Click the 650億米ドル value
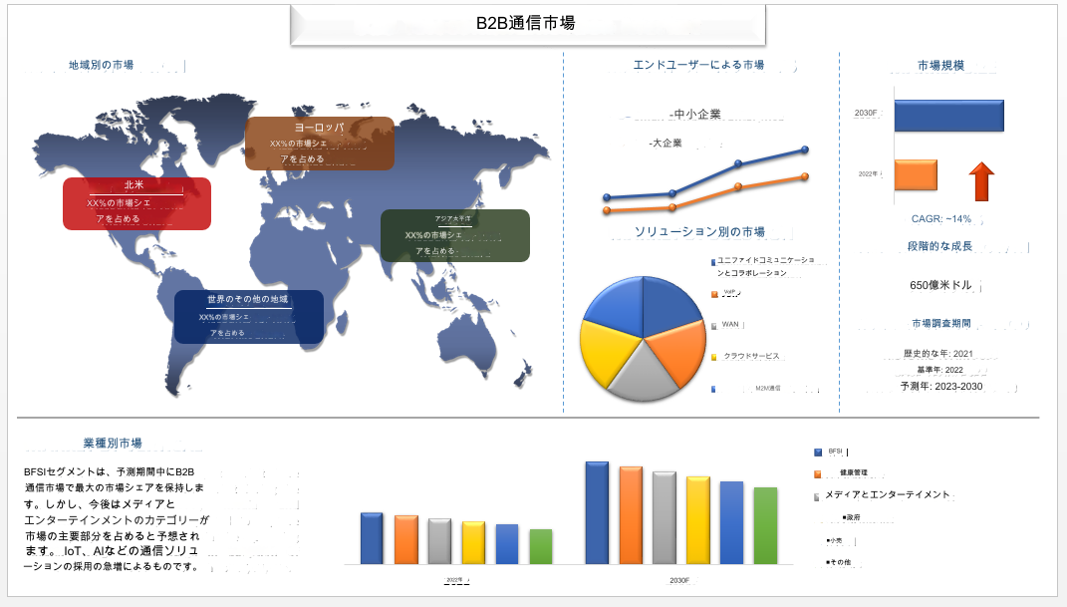The image size is (1067, 607). point(941,285)
